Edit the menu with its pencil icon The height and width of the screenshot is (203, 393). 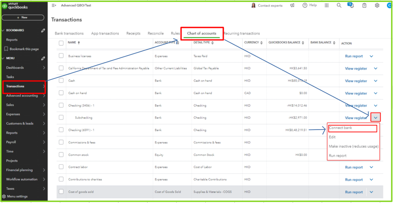click(x=43, y=59)
